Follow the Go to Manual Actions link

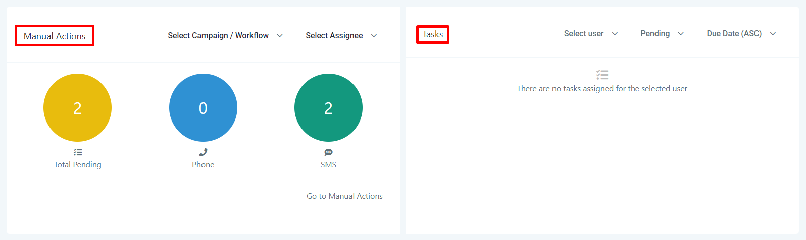[344, 196]
